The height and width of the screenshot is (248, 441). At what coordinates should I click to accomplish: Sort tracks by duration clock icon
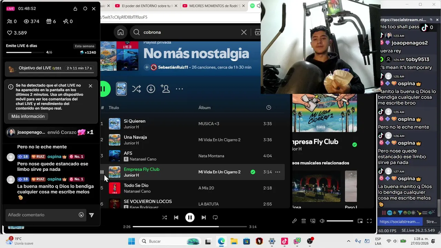pyautogui.click(x=269, y=107)
